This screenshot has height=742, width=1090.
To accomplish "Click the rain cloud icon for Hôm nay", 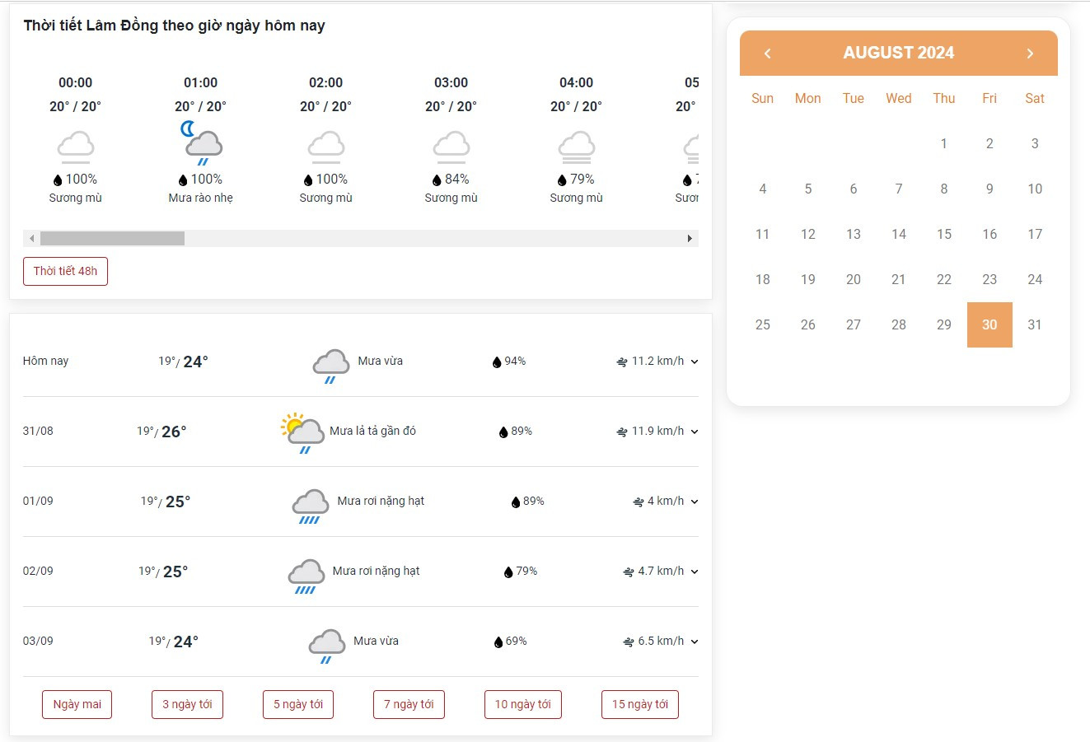I will tap(331, 366).
